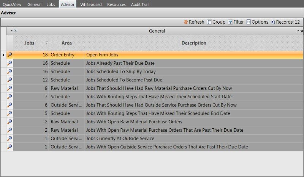Click magnifier icon for Jobs Already Past Their Due Date
This screenshot has height=177, width=304.
10,63
